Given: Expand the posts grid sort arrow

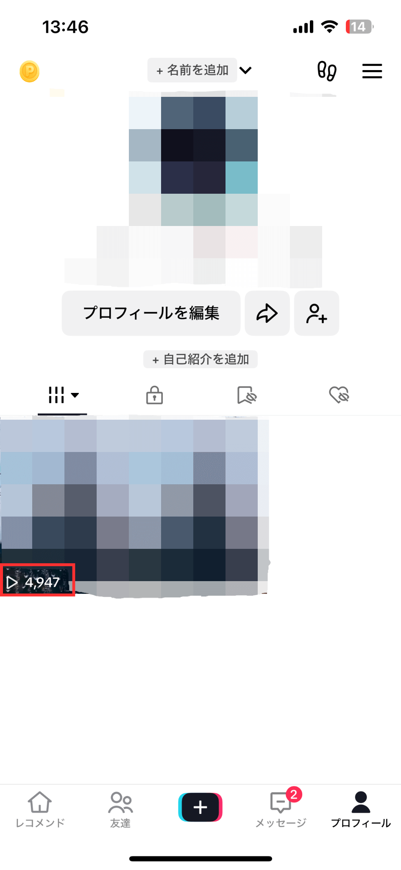Looking at the screenshot, I should tap(75, 395).
